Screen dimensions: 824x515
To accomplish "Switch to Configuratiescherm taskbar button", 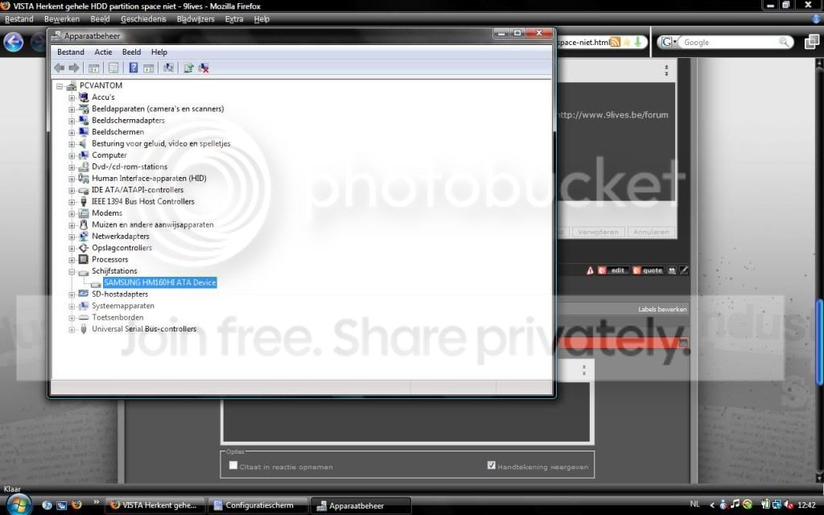I will [x=257, y=505].
